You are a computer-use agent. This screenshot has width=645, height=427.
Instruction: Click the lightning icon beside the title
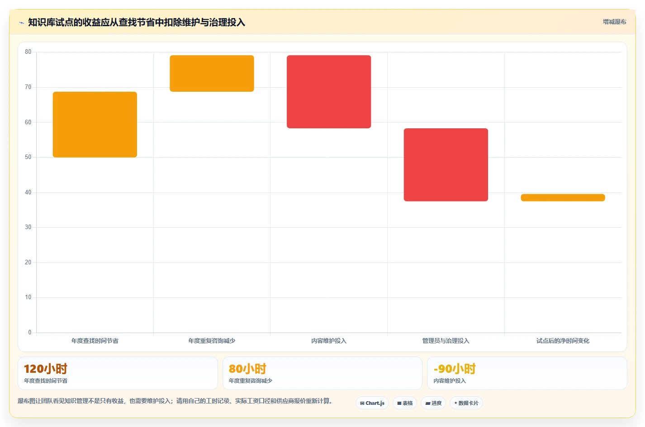(21, 23)
